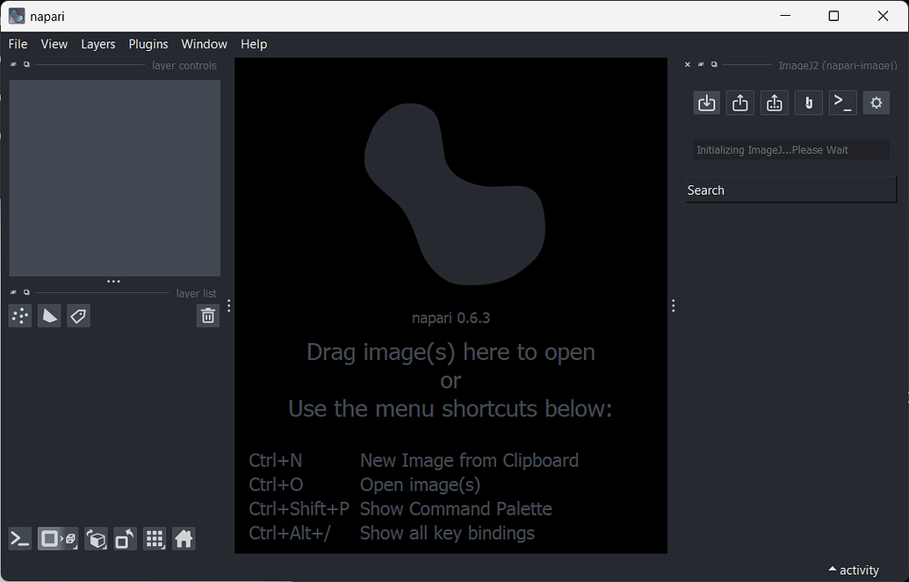Click the ImageJ Search field
The height and width of the screenshot is (582, 909).
791,190
